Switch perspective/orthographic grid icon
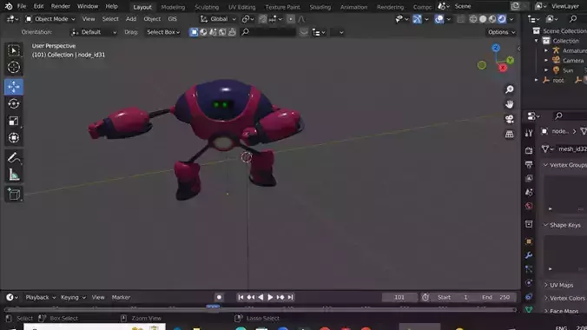Viewport: 587px width, 330px height. pyautogui.click(x=509, y=134)
